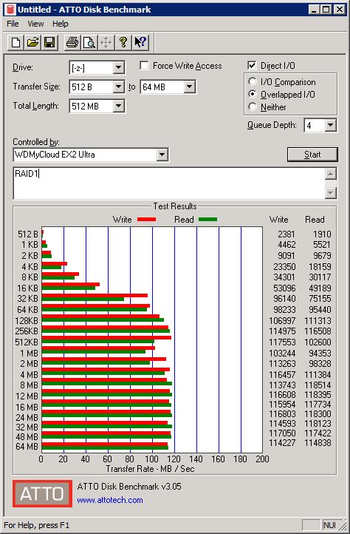The height and width of the screenshot is (534, 350).
Task: Activate the context help arrow icon
Action: tap(140, 43)
